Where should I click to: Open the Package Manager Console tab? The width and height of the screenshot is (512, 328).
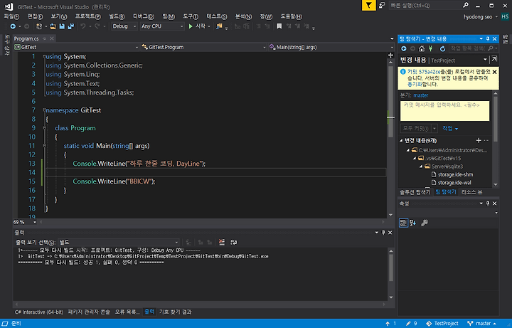[x=89, y=312]
